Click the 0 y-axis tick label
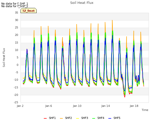Image resolution: width=164 pixels, height=123 pixels. (17, 65)
